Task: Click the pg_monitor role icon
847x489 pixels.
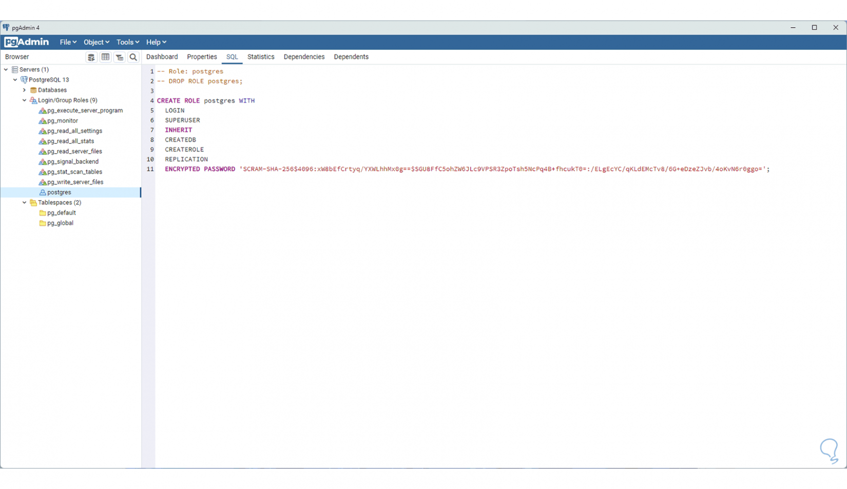Action: coord(43,121)
